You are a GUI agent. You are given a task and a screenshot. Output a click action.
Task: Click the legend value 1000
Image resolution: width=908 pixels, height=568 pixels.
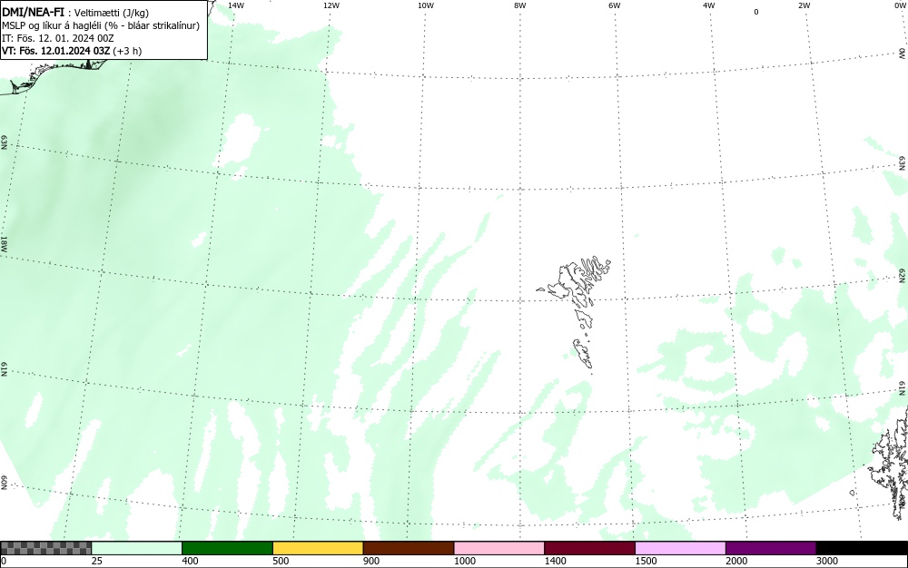[464, 561]
